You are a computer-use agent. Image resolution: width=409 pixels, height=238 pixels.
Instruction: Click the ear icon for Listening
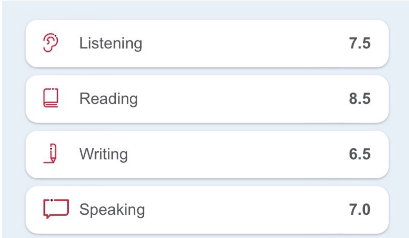pyautogui.click(x=50, y=43)
